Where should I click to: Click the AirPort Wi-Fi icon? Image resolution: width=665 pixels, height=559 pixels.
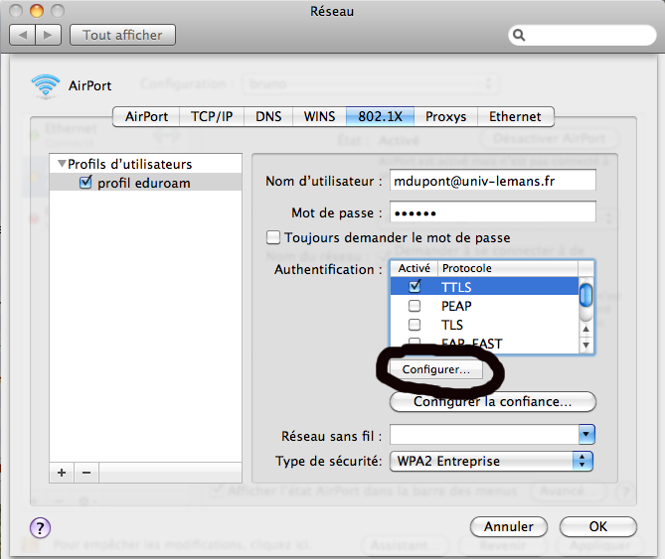(46, 86)
